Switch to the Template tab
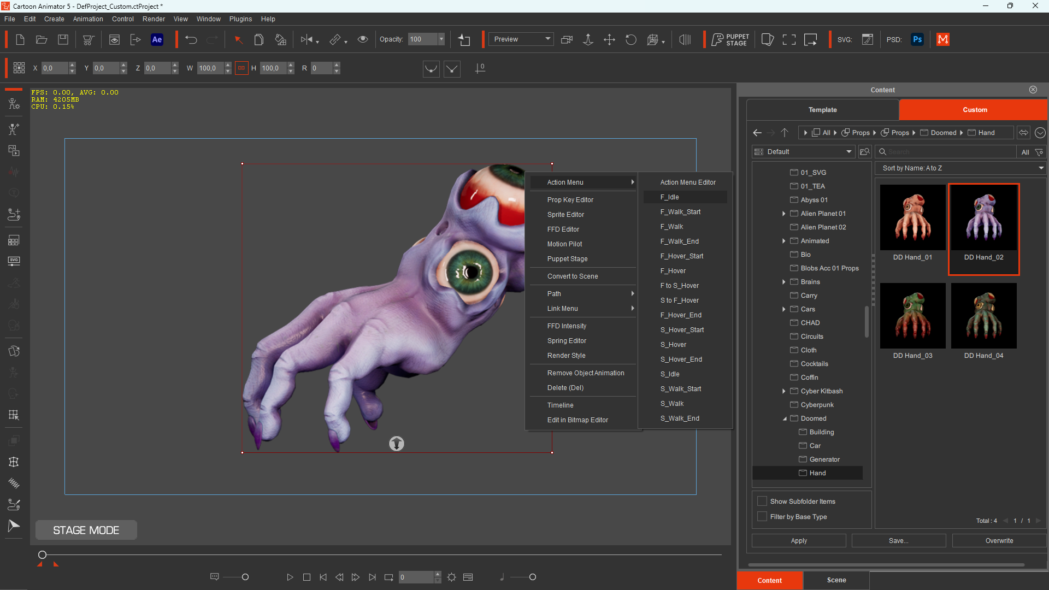1049x590 pixels. [822, 110]
